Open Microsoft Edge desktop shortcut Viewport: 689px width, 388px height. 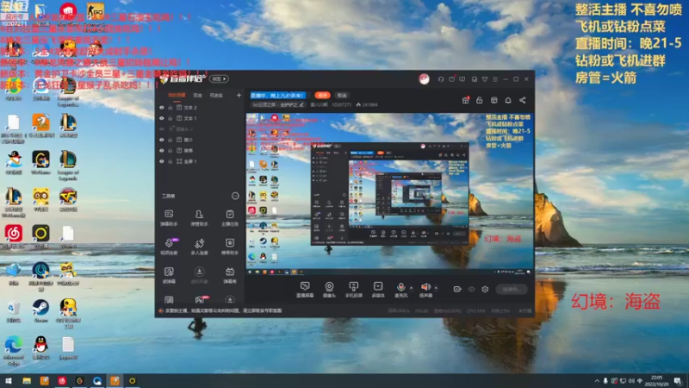coord(14,351)
